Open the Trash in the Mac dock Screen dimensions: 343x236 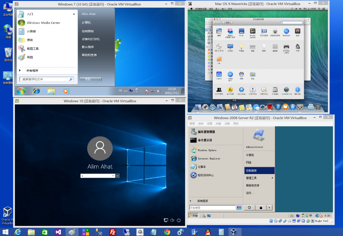pyautogui.click(x=318, y=107)
